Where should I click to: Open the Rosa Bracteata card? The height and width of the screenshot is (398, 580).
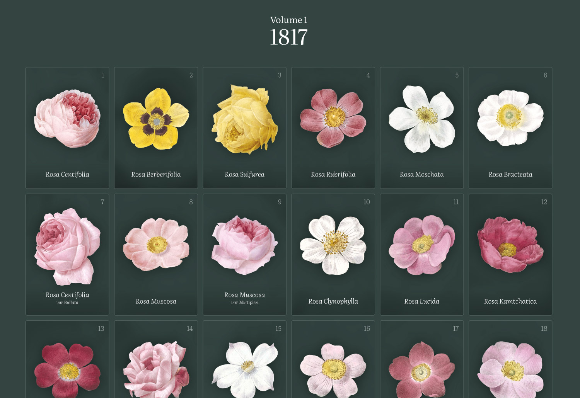pos(510,128)
